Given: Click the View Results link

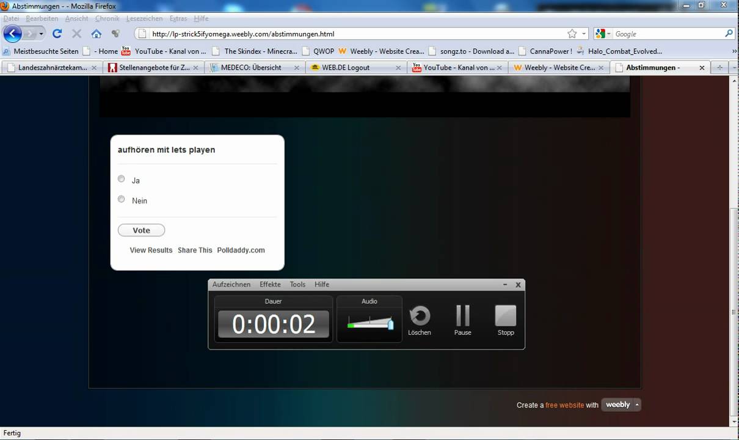Looking at the screenshot, I should point(151,250).
